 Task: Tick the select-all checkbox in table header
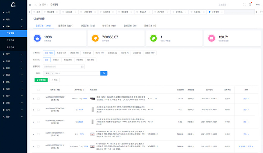click(x=38, y=90)
